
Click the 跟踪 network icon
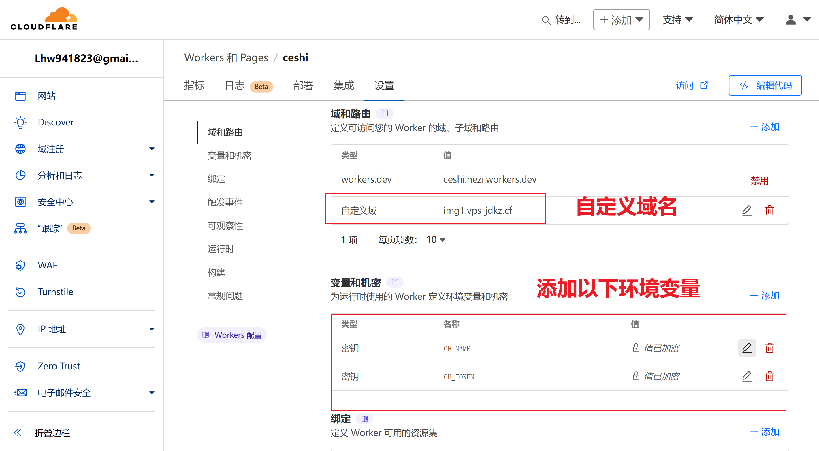pyautogui.click(x=20, y=228)
